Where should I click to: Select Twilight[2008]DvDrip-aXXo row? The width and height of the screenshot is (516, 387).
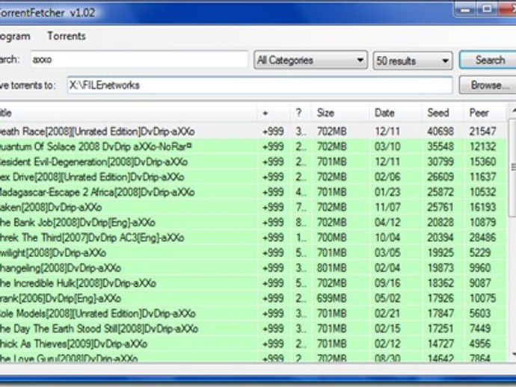[x=253, y=253]
